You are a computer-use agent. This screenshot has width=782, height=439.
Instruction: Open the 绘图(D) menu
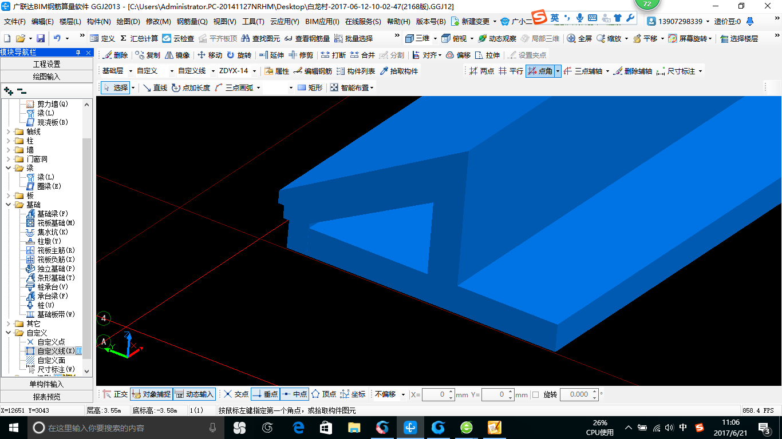(128, 22)
